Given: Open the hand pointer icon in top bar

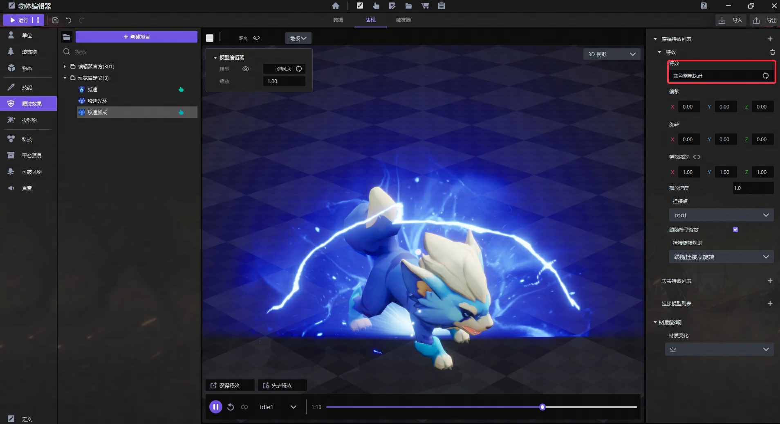Looking at the screenshot, I should pyautogui.click(x=376, y=6).
